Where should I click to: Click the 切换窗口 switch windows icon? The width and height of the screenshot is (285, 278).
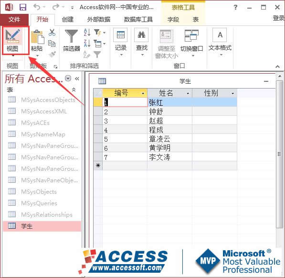191,35
